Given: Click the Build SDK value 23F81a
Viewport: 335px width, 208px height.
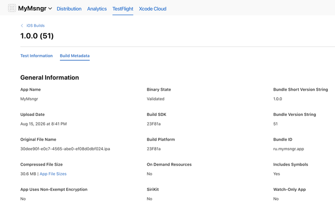Looking at the screenshot, I should point(154,124).
